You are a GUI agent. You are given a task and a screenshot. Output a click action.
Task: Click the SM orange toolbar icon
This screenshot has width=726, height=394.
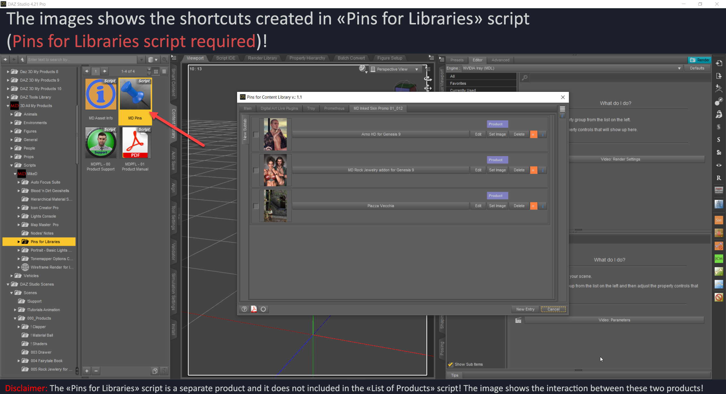719,220
